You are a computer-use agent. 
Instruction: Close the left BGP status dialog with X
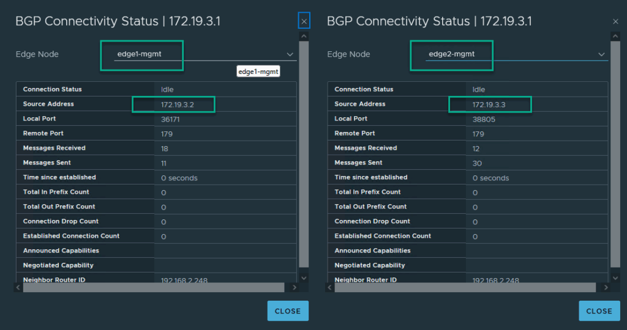[x=304, y=21]
